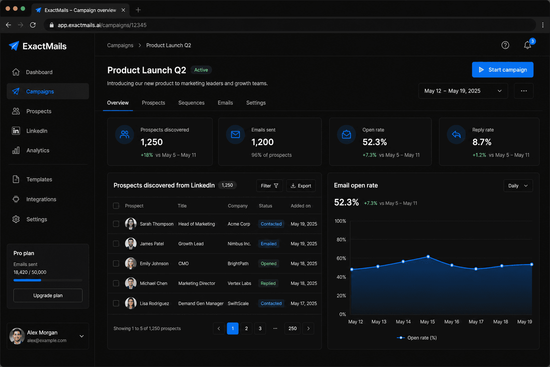
Task: Click the Prospects discovered people card icon
Action: tap(124, 135)
